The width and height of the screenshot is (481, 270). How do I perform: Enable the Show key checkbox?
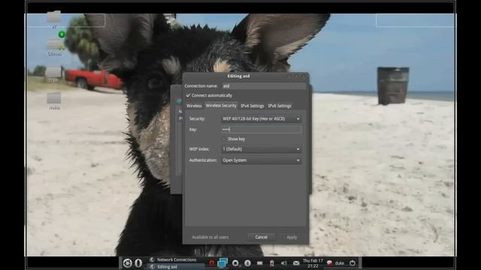pyautogui.click(x=224, y=139)
